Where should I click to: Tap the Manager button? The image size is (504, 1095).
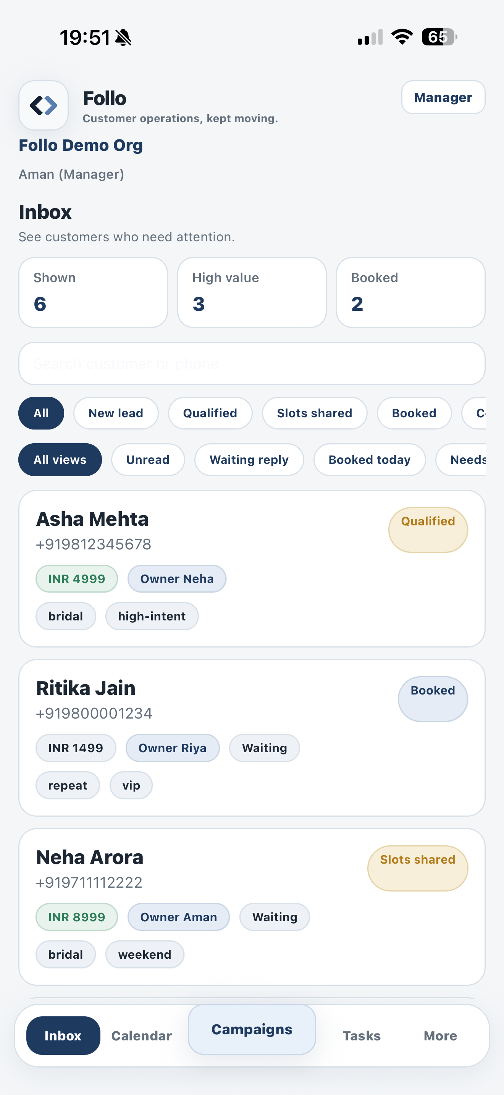tap(443, 97)
